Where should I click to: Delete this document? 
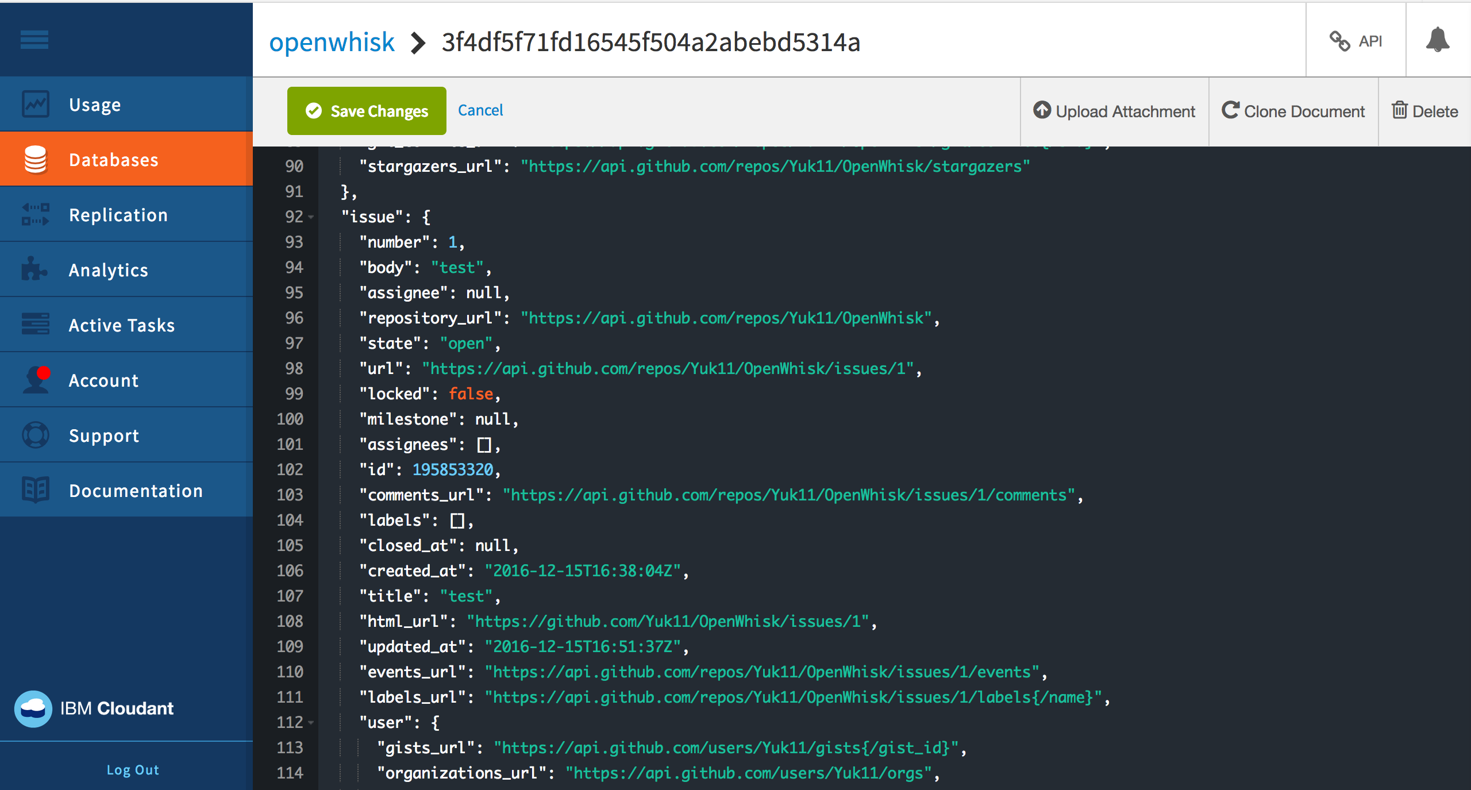point(1425,111)
